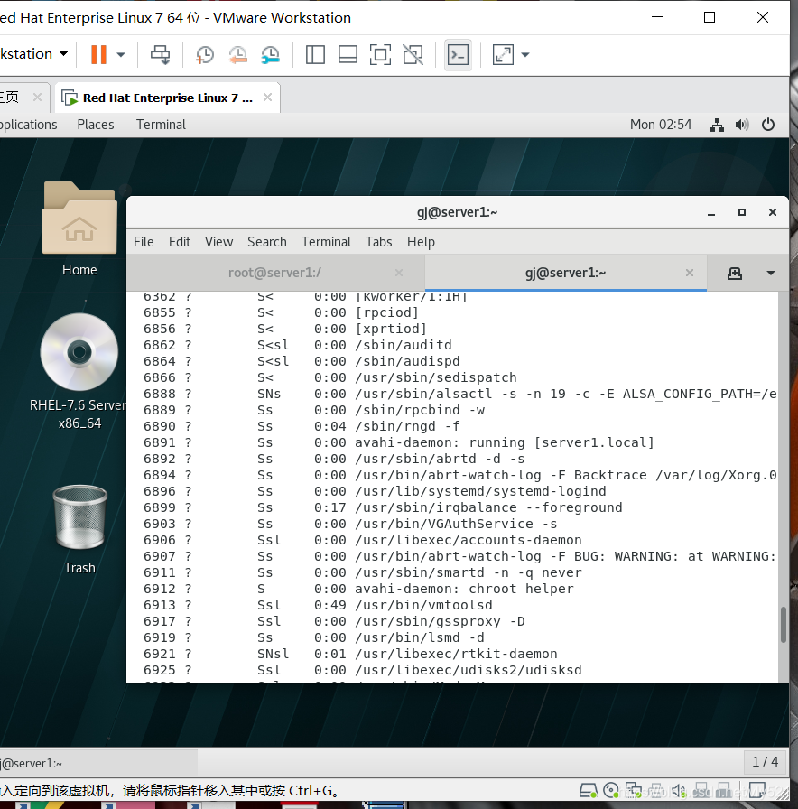The height and width of the screenshot is (809, 798).
Task: Close the home page tab
Action: 37,97
